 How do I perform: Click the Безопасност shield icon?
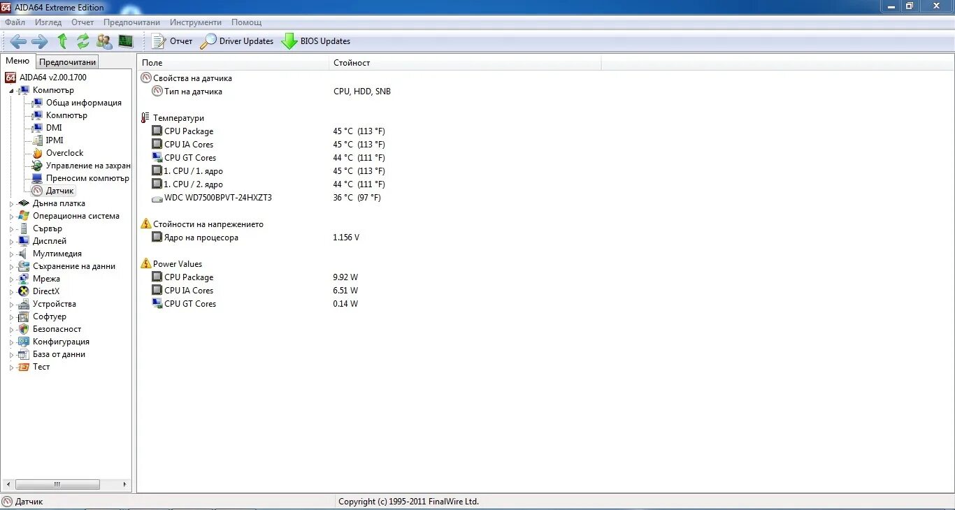pos(24,329)
